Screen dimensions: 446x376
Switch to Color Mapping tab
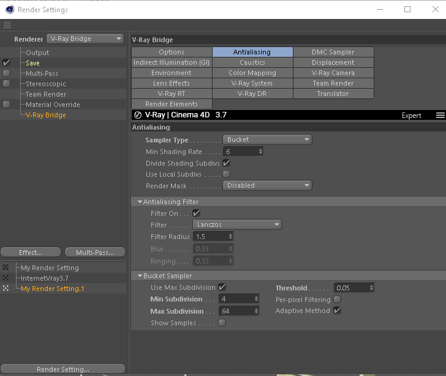pyautogui.click(x=252, y=73)
